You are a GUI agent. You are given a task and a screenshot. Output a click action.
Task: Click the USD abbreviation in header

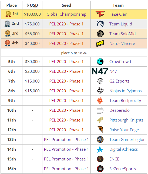tap(34, 5)
